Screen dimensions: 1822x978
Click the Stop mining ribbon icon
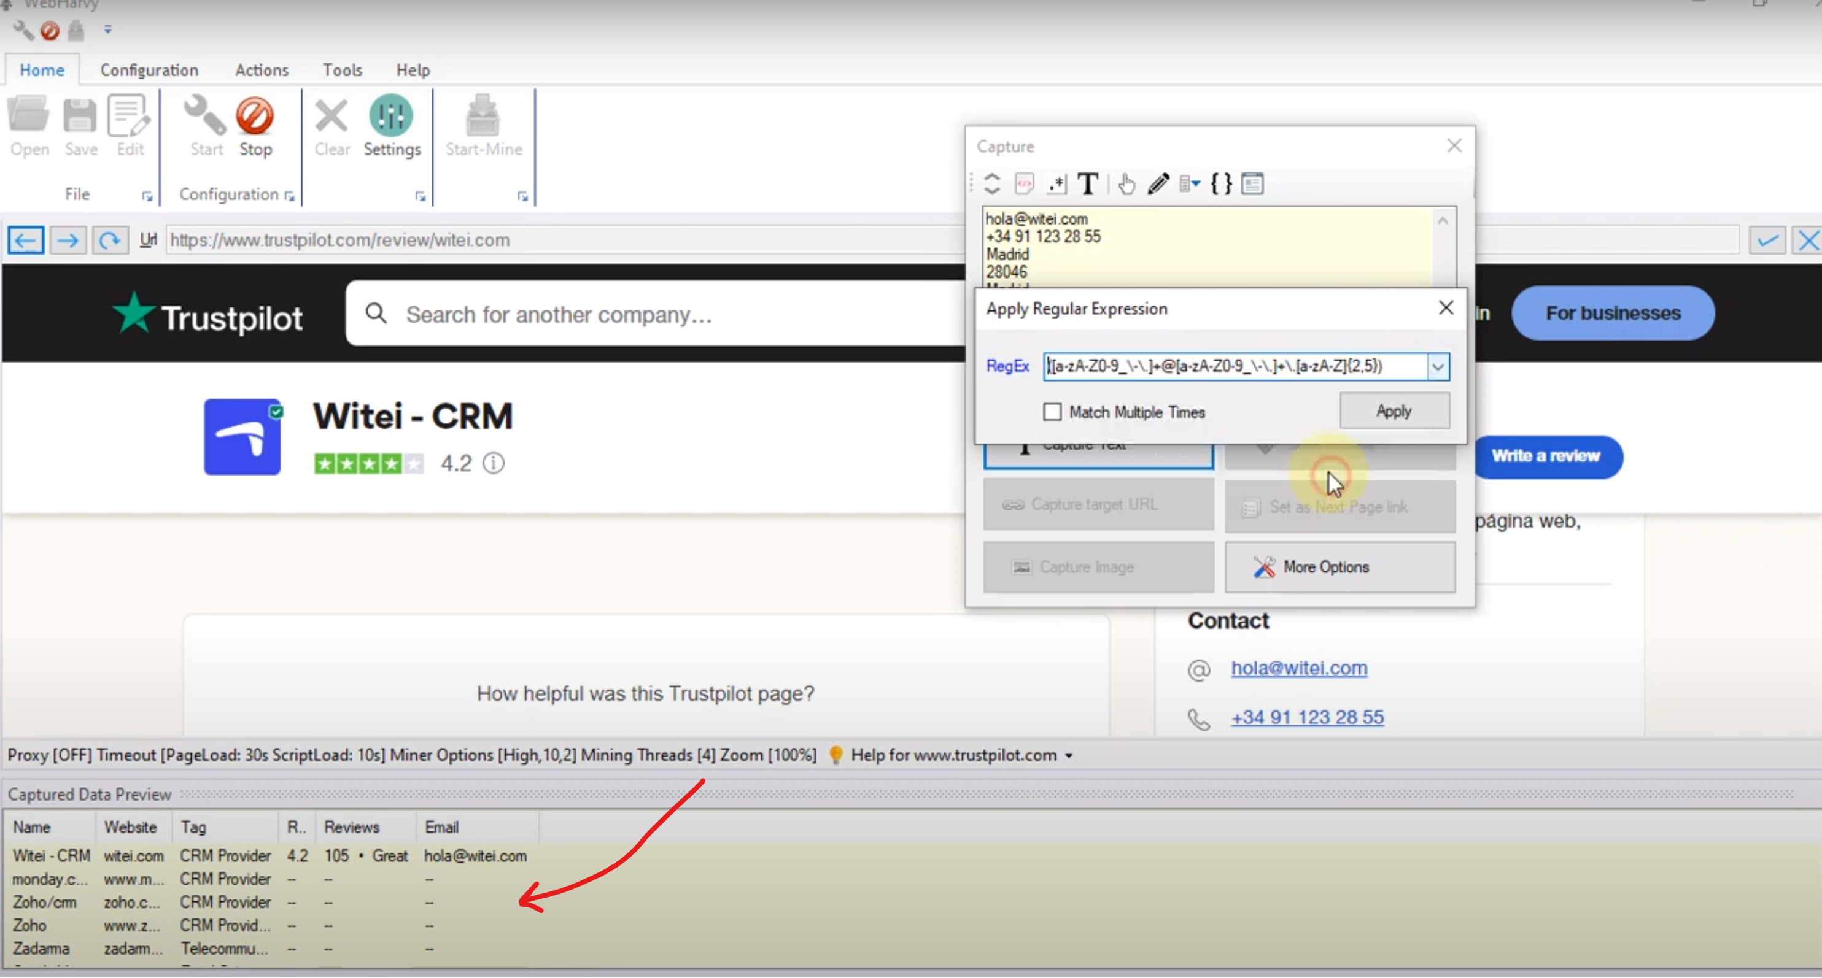pos(255,117)
